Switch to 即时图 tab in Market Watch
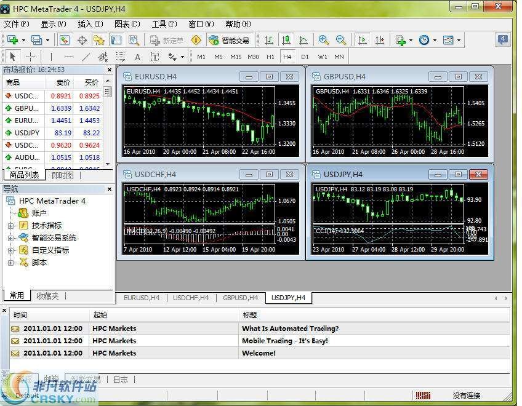Viewport: 522px width, 406px height. pyautogui.click(x=63, y=175)
